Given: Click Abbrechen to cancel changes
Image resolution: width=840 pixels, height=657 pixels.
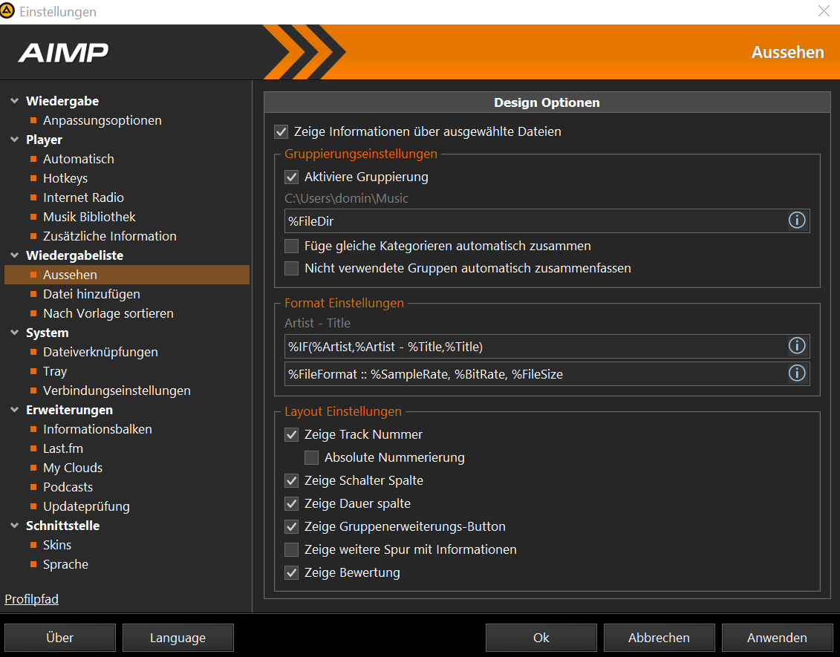Looking at the screenshot, I should (x=659, y=638).
